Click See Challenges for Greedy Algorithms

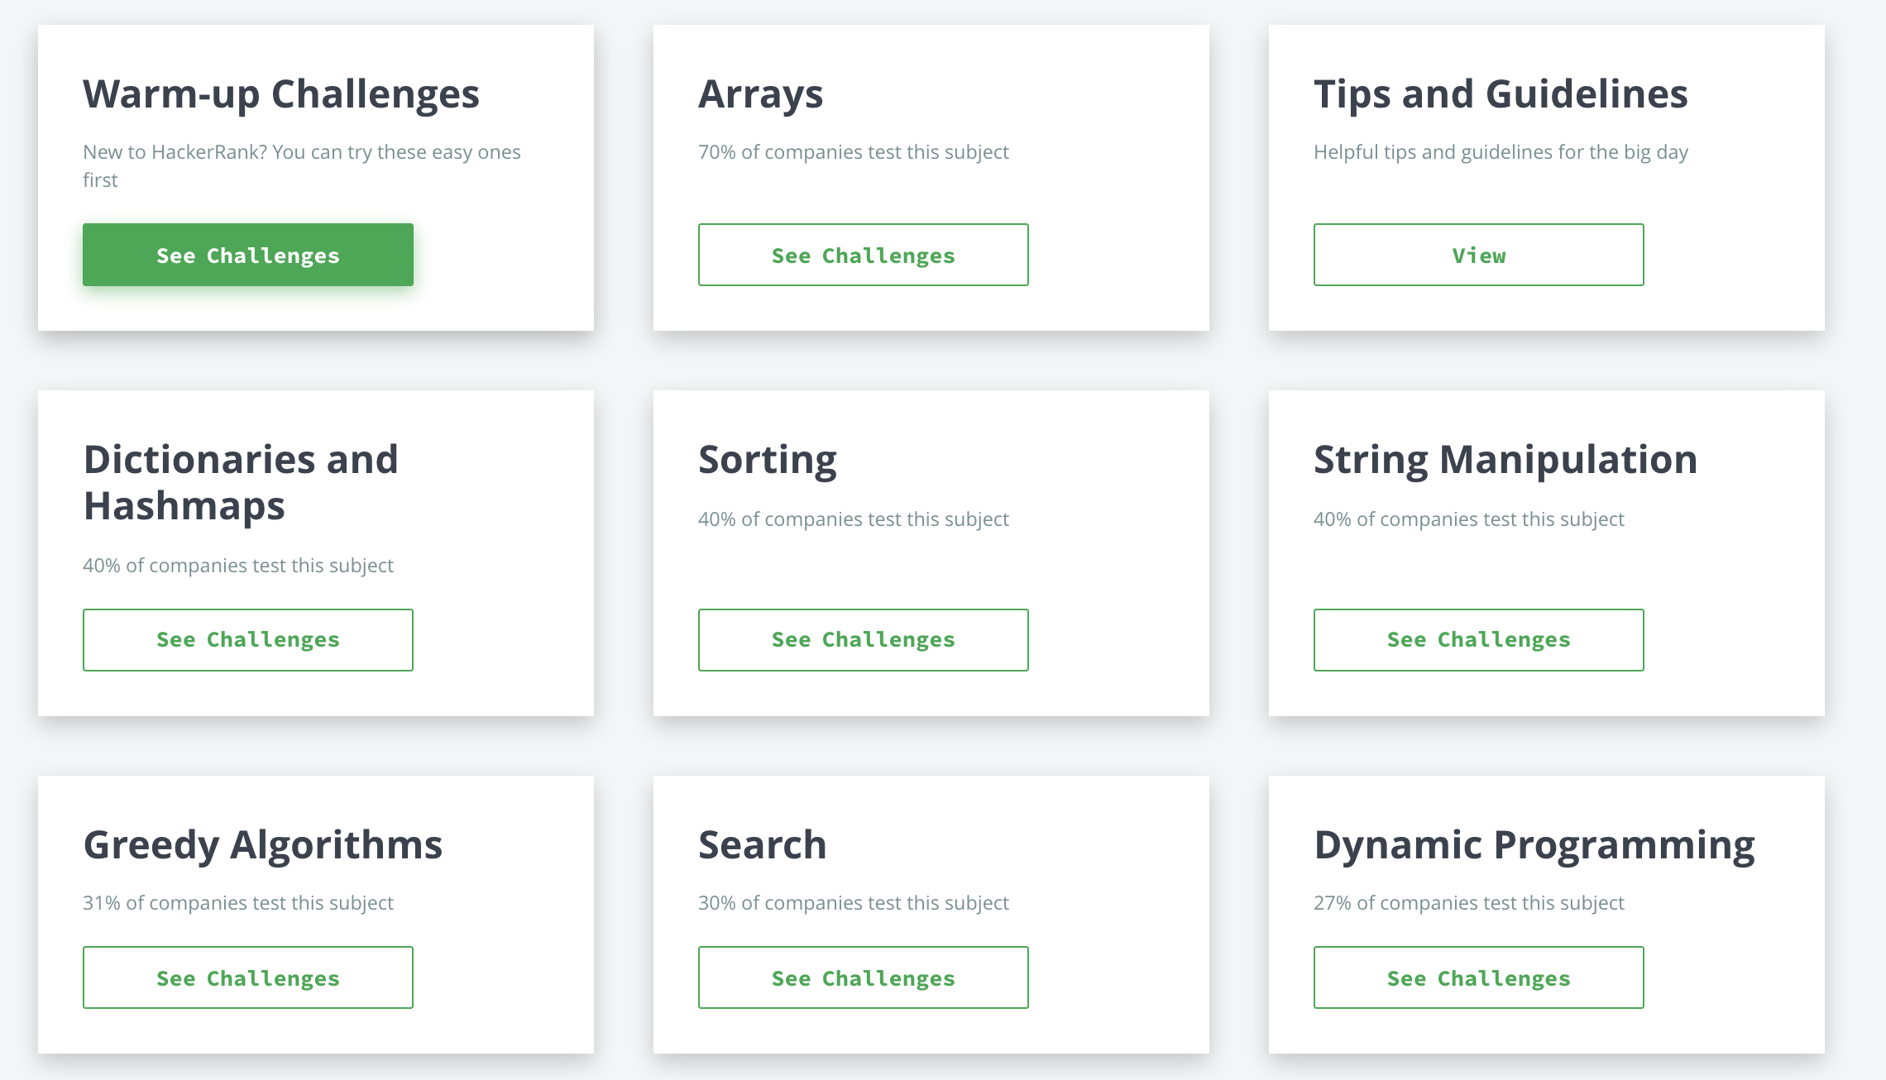(248, 977)
